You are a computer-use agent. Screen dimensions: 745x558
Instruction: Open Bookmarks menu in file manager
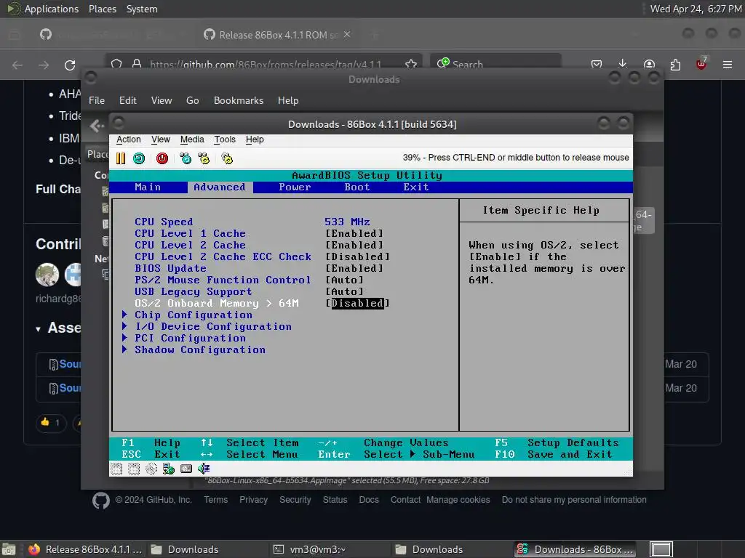click(x=239, y=100)
